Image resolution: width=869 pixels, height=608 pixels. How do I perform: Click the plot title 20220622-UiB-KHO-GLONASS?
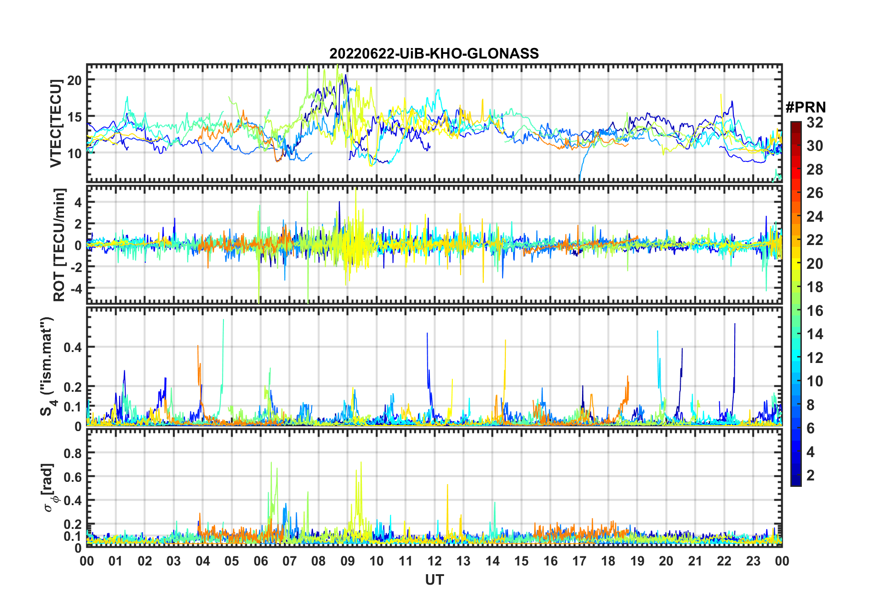click(x=434, y=53)
